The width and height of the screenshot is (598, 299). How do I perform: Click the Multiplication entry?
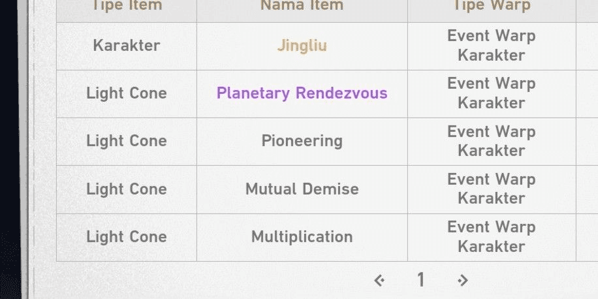tap(302, 237)
